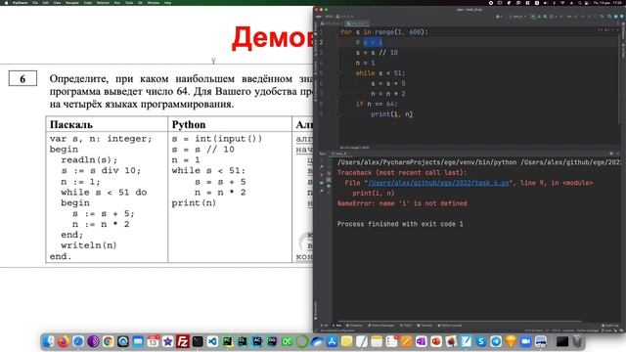Launch FileZilla from the Dock
626x352 pixels.
[183, 341]
